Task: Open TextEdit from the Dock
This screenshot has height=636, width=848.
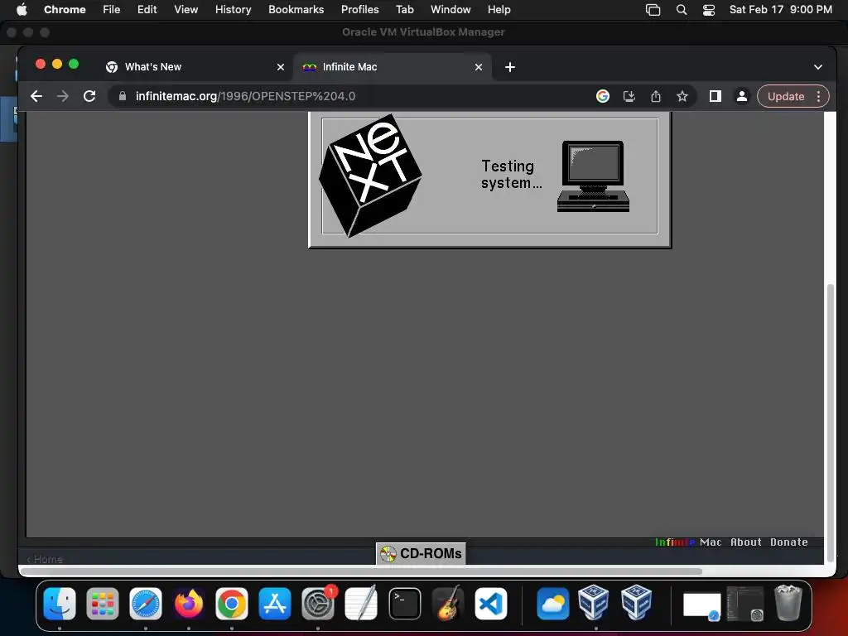Action: click(x=361, y=604)
